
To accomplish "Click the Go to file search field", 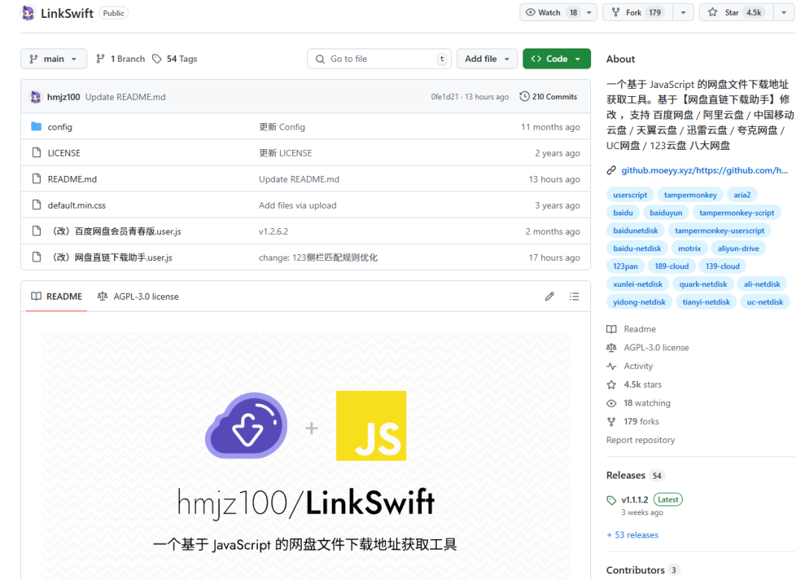I will tap(379, 58).
